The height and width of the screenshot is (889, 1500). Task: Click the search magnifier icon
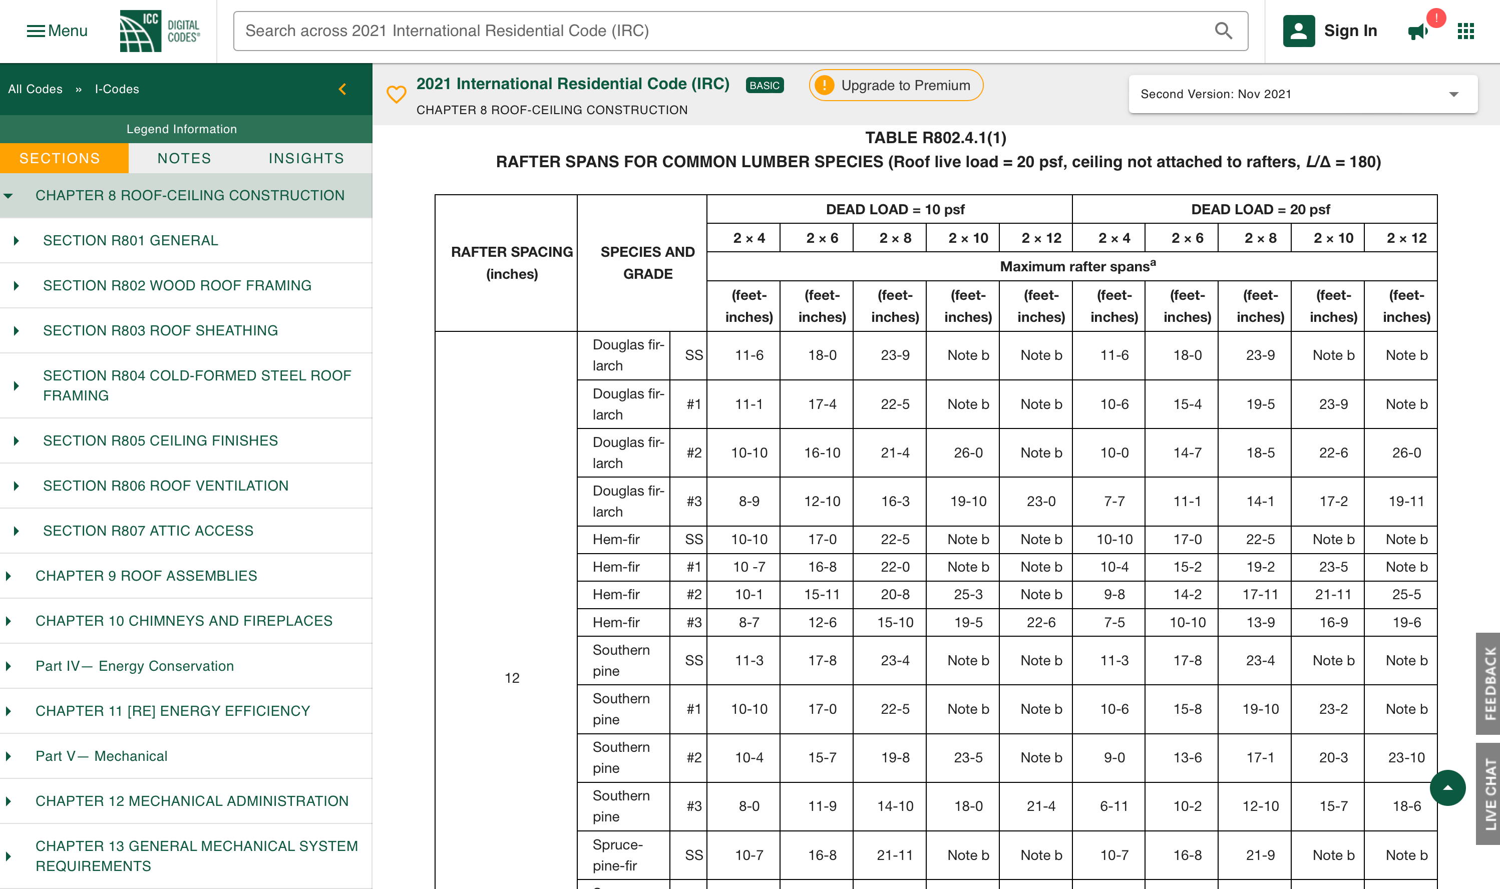[x=1223, y=31]
